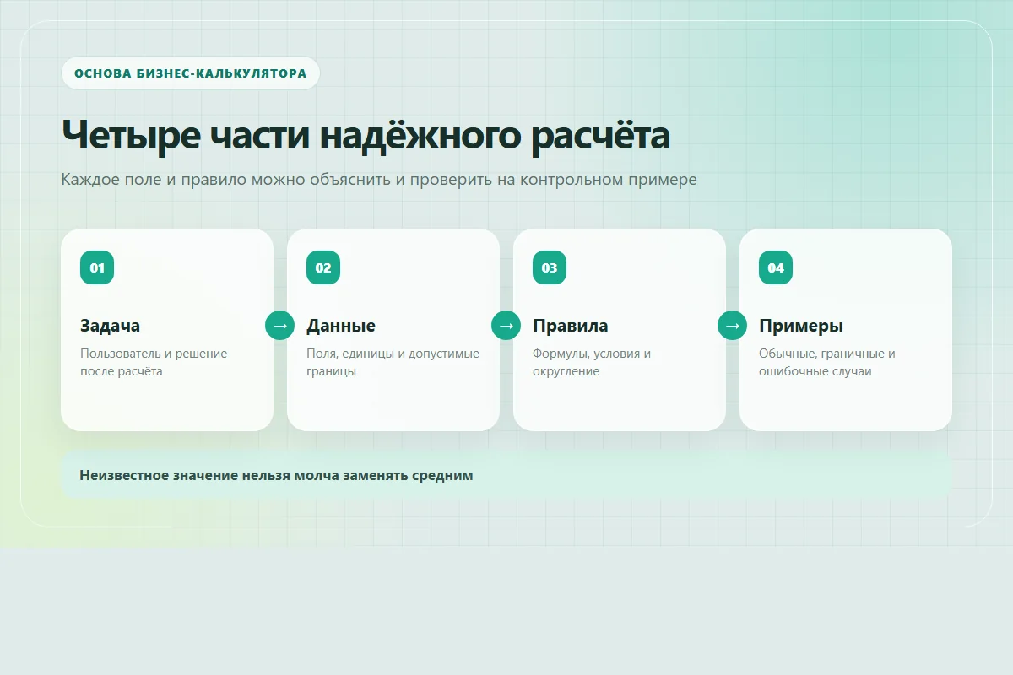The image size is (1013, 675).
Task: Click the subtitle about контрольном примере
Action: point(379,180)
